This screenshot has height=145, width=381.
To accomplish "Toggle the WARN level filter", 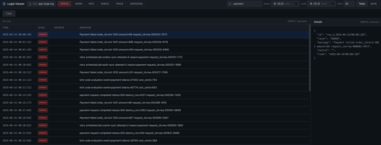I will pyautogui.click(x=78, y=4).
